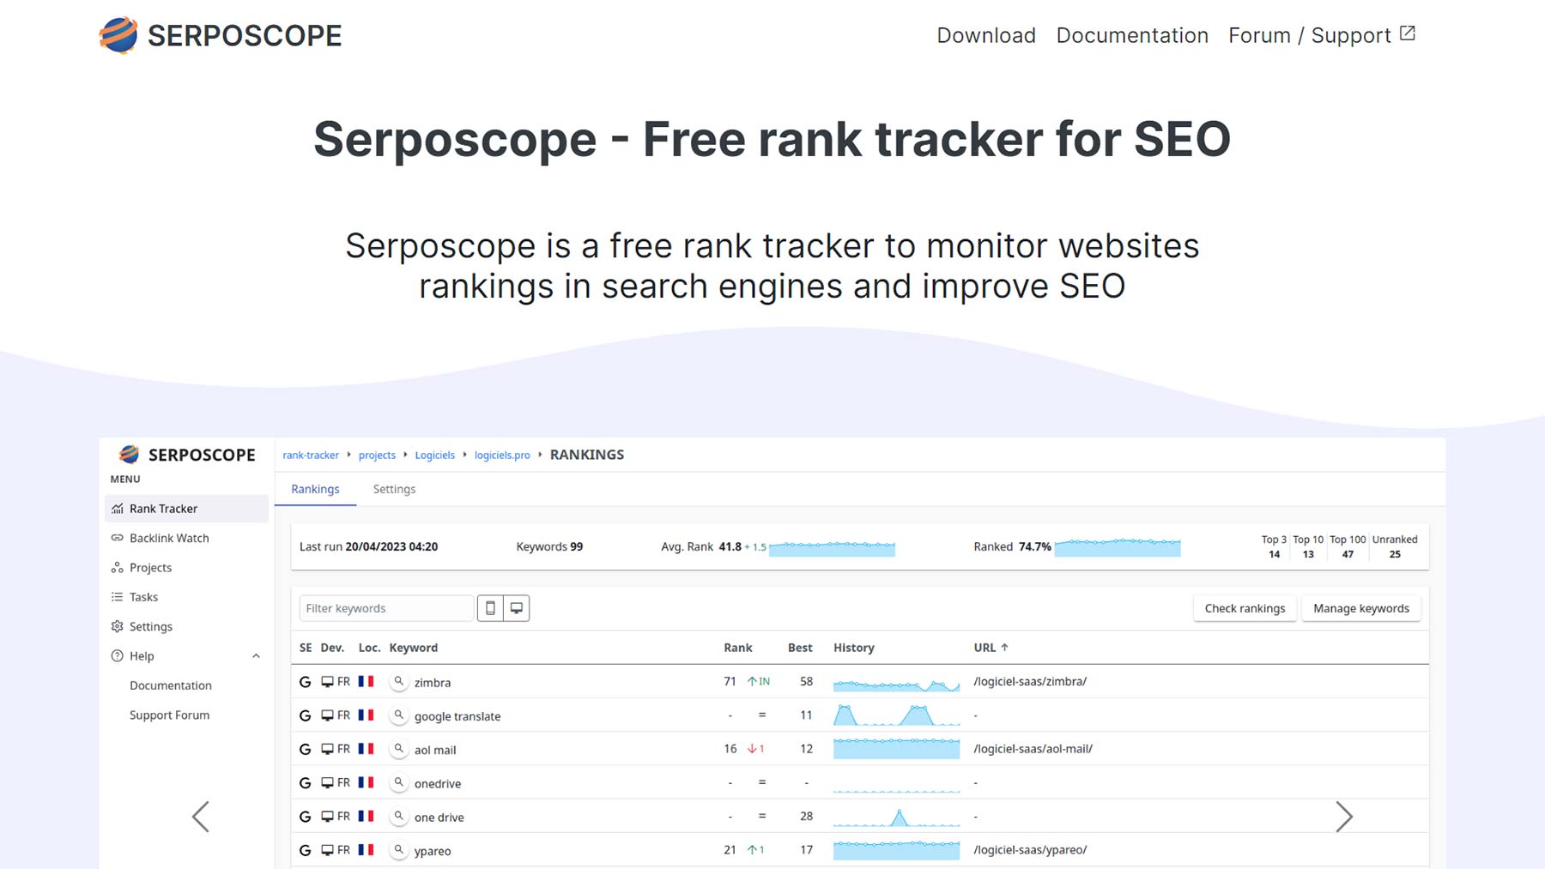Switch to the Rankings tab

315,489
